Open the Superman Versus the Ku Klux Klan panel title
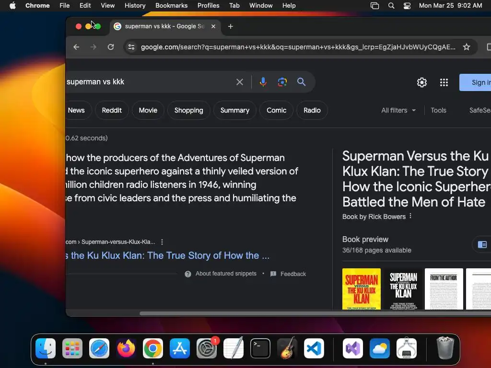The image size is (491, 368). pos(417,179)
